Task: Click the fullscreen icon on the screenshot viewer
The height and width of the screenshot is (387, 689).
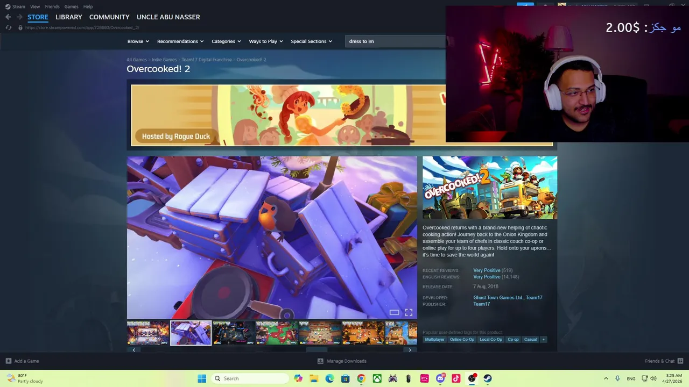Action: coord(409,312)
